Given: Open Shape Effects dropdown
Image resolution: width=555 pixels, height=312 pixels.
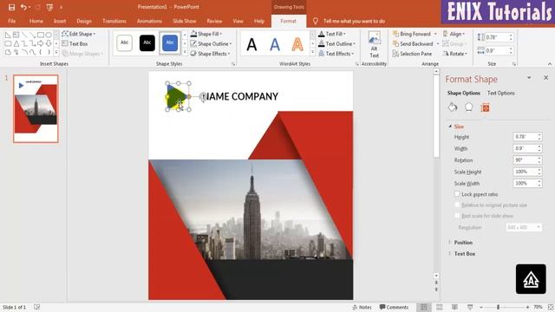Looking at the screenshot, I should (210, 54).
